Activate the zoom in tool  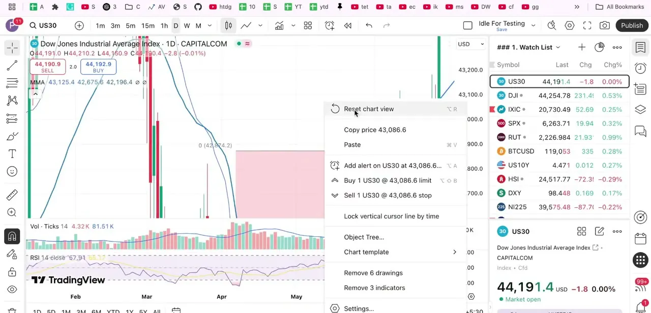click(x=12, y=212)
